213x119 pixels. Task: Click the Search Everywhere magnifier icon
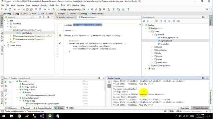point(207,9)
